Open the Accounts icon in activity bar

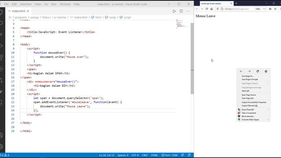click(1, 135)
